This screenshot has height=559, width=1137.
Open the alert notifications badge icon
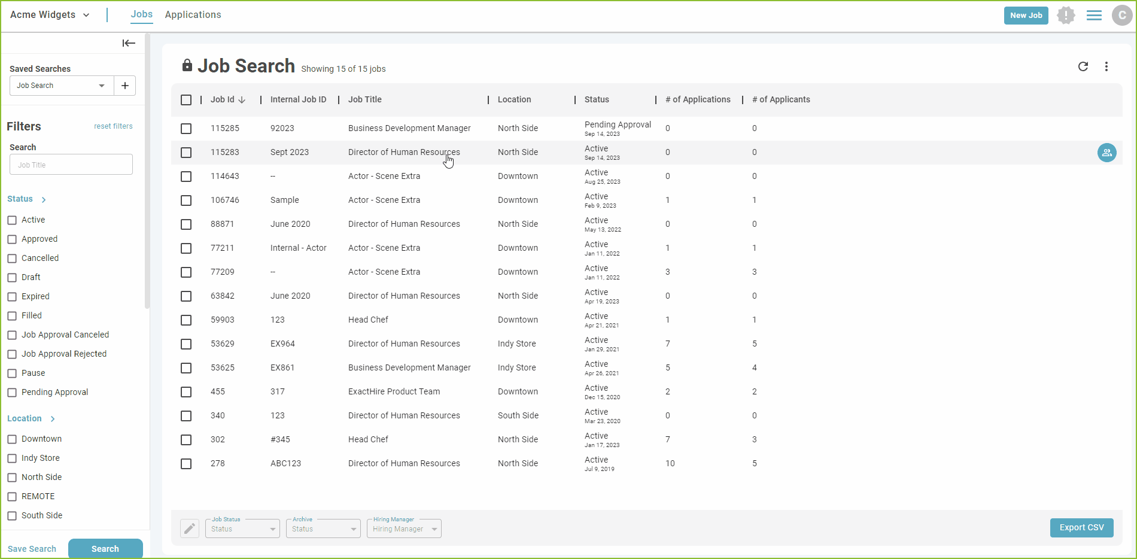1066,15
